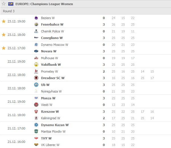Open the Rzeszow W vs Kaliningrad W match
The height and width of the screenshot is (148, 171).
(85, 115)
